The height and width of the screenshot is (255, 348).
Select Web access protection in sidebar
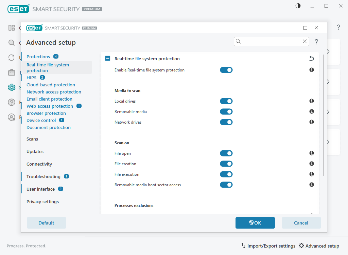(50, 106)
